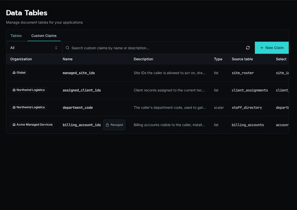Image resolution: width=297 pixels, height=210 pixels.
Task: Click the description starting "The caller's department code"
Action: [170, 108]
